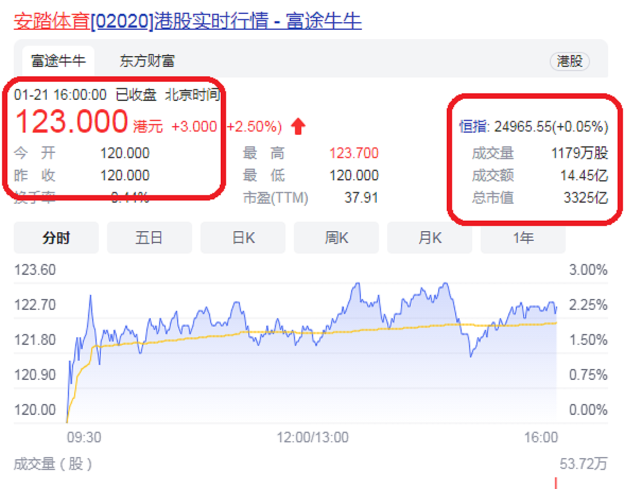The width and height of the screenshot is (642, 489).
Task: Click the 成交量（股）volume label
Action: [53, 464]
